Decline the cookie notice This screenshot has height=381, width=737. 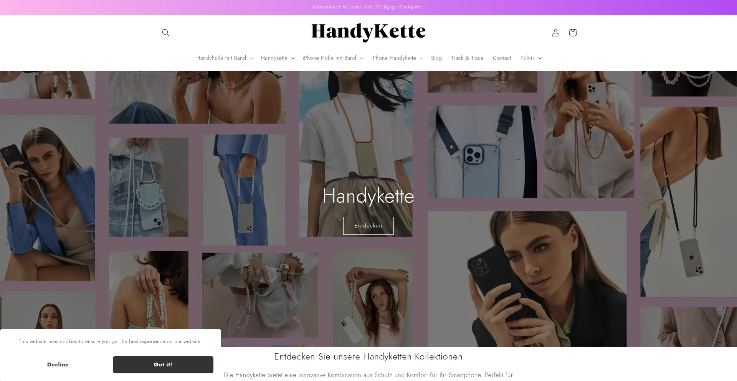coord(58,365)
